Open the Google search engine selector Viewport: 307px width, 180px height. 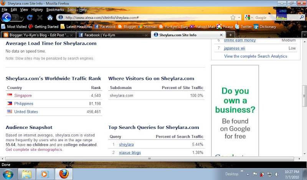pos(249,18)
